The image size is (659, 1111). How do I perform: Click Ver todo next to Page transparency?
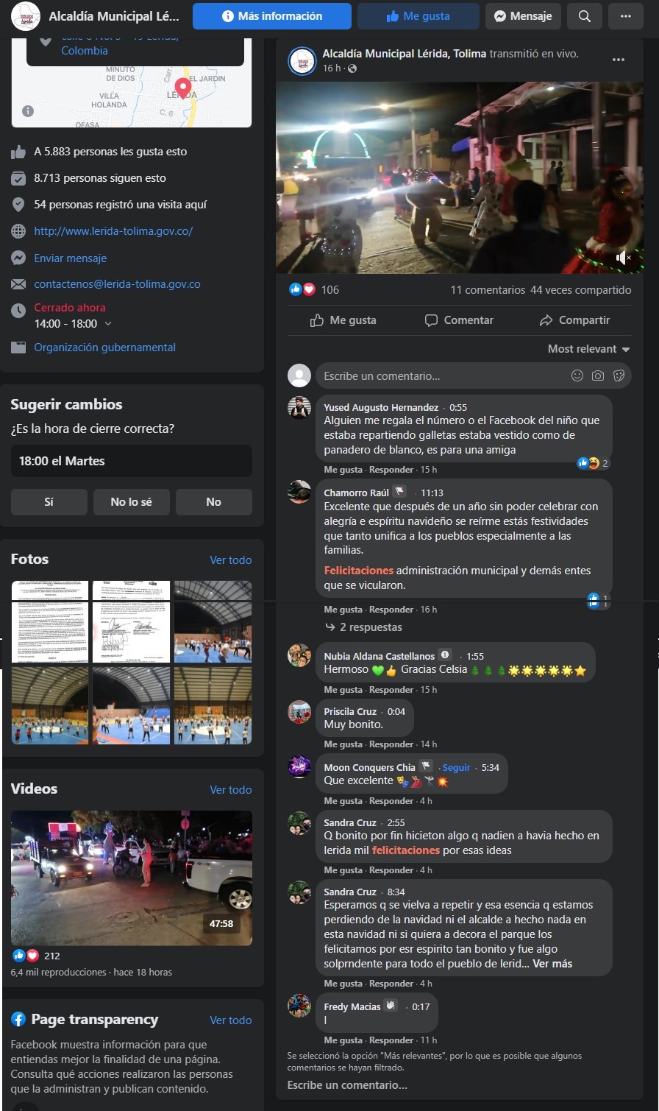point(231,1020)
